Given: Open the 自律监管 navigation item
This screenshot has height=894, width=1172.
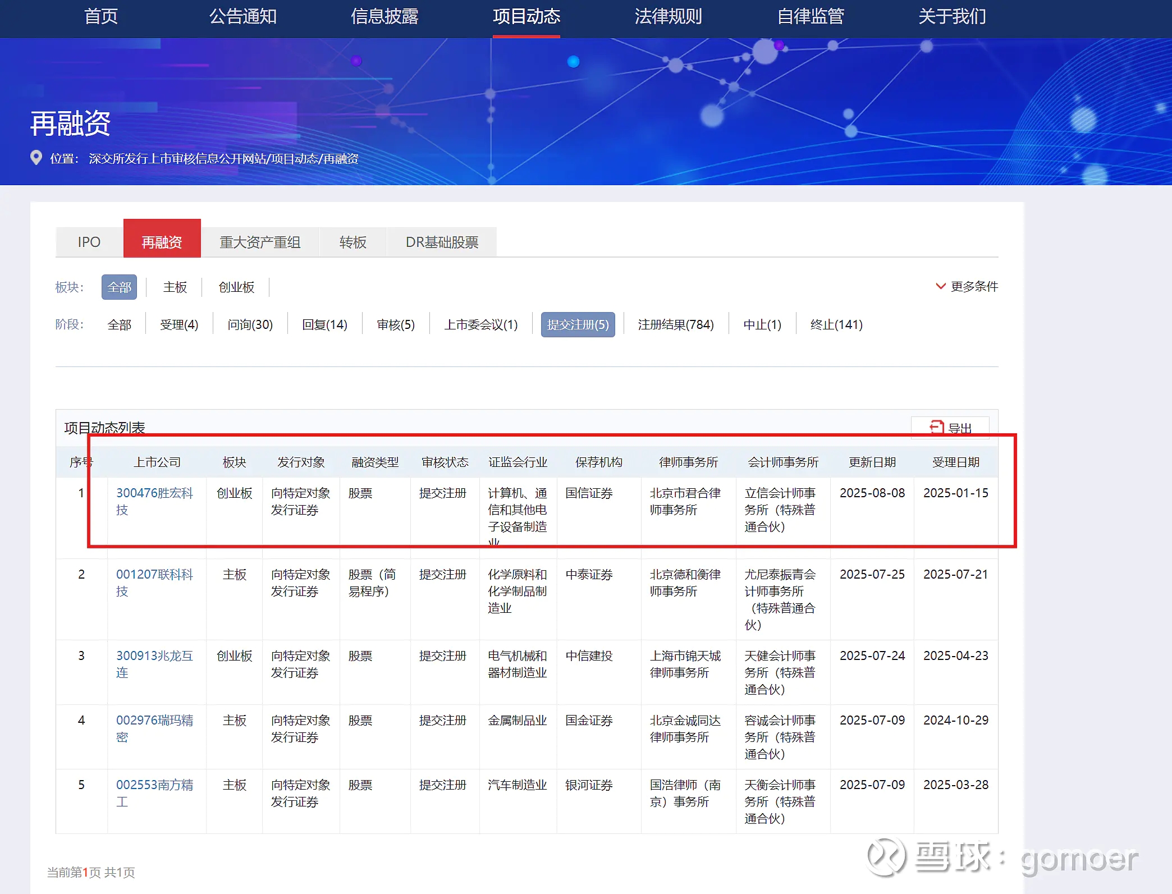Looking at the screenshot, I should (811, 16).
